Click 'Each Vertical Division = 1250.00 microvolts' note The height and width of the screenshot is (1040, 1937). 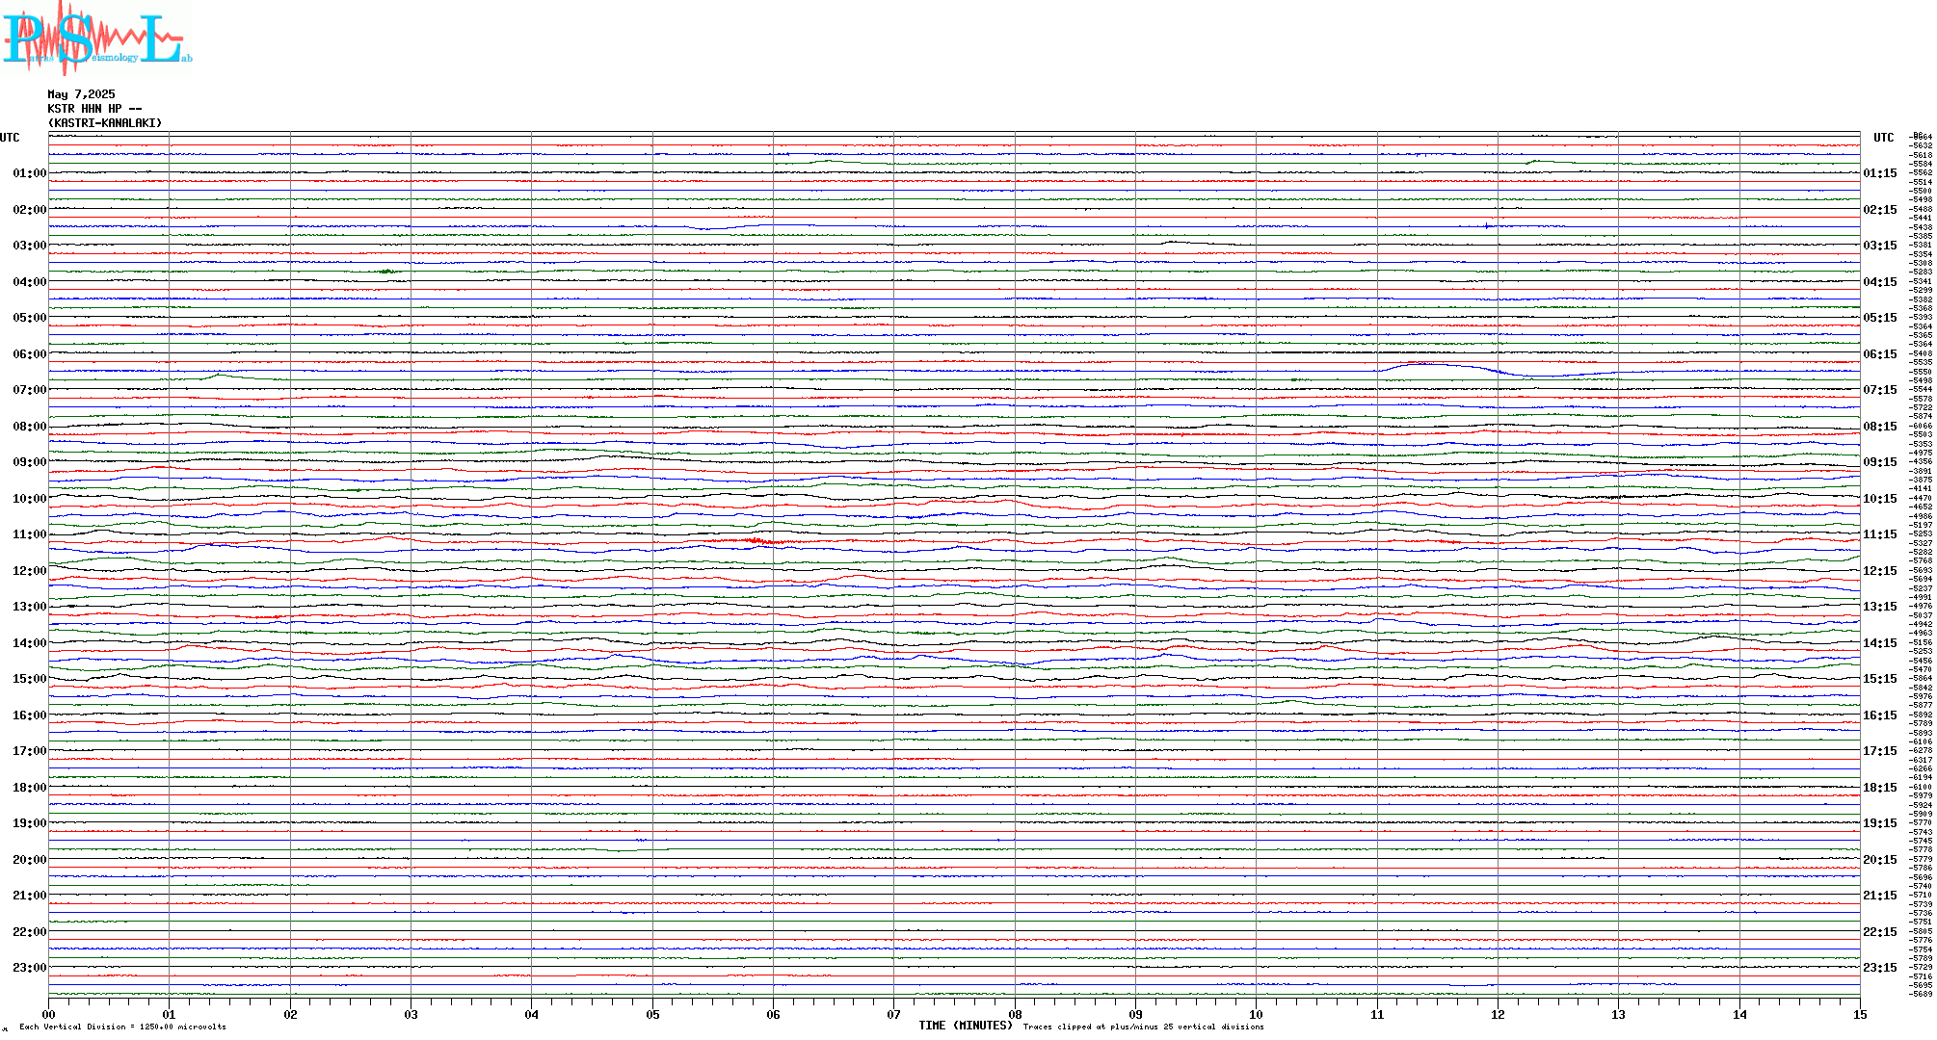click(122, 1027)
